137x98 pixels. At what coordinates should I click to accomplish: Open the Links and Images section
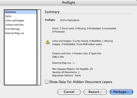[x=15, y=20]
